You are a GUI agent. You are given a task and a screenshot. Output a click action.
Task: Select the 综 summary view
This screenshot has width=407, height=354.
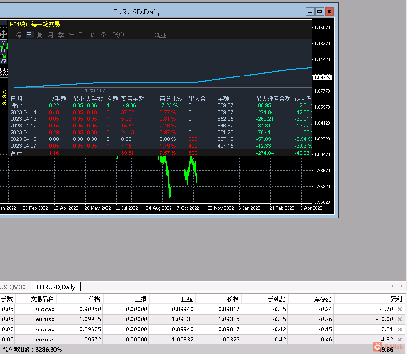19,35
